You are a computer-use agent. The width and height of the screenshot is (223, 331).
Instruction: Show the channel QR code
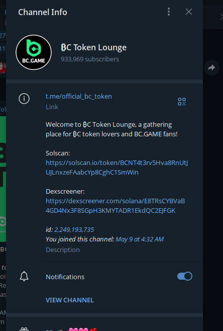[x=182, y=102]
